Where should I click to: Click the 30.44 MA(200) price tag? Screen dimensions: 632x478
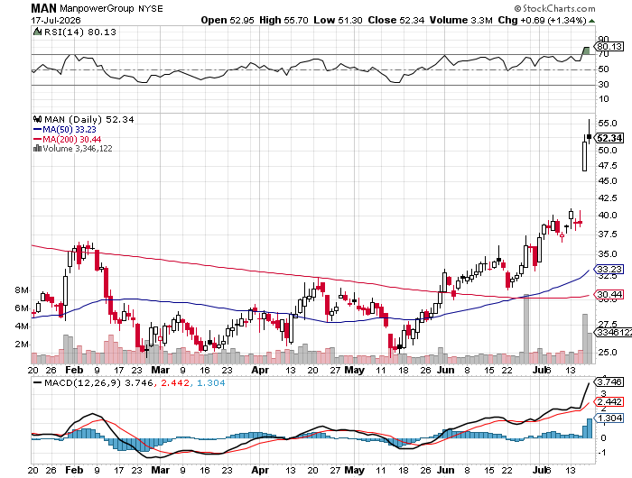[x=609, y=295]
